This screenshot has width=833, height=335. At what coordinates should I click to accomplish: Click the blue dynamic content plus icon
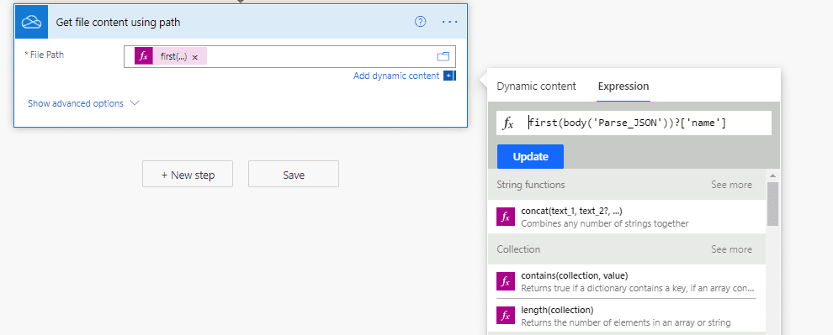tap(449, 76)
